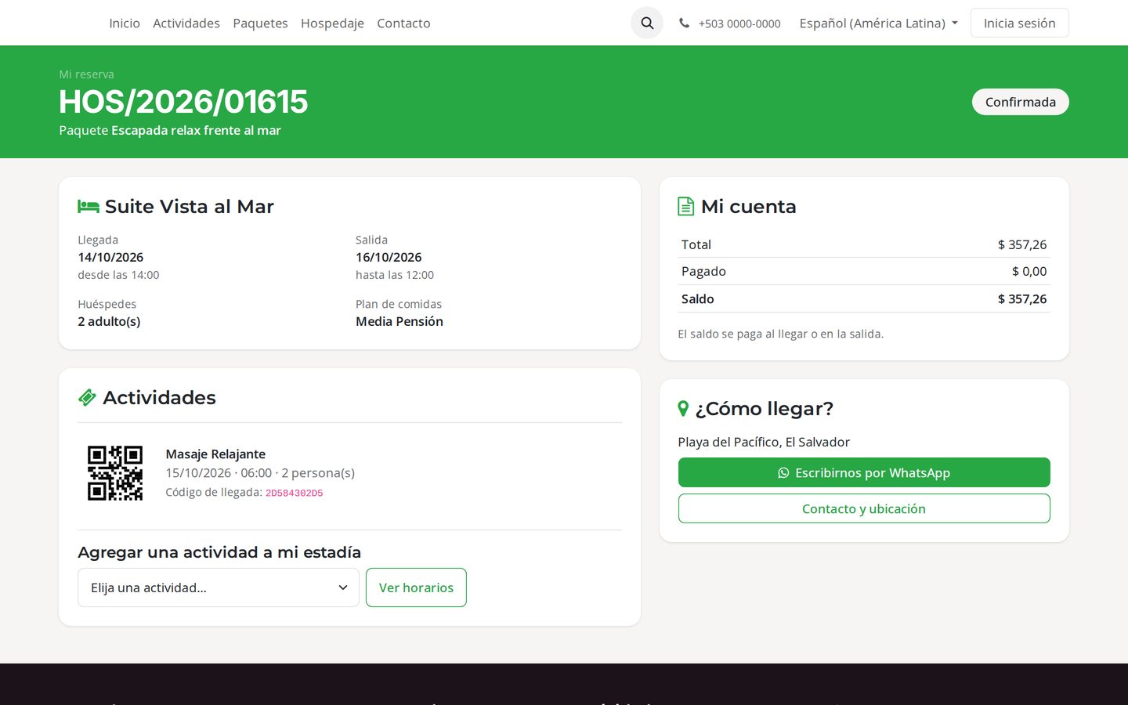Click the Media Pensión meal plan text

pos(399,321)
